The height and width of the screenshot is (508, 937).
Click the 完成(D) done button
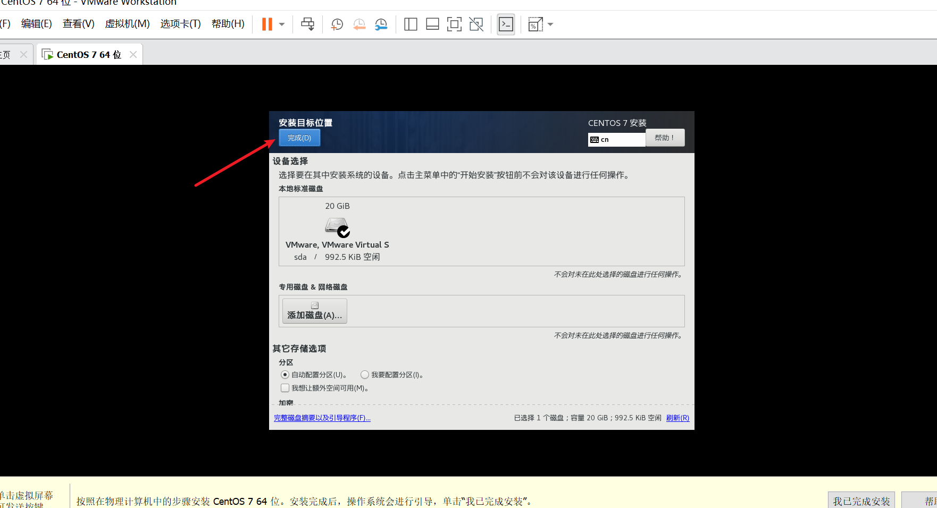point(299,138)
